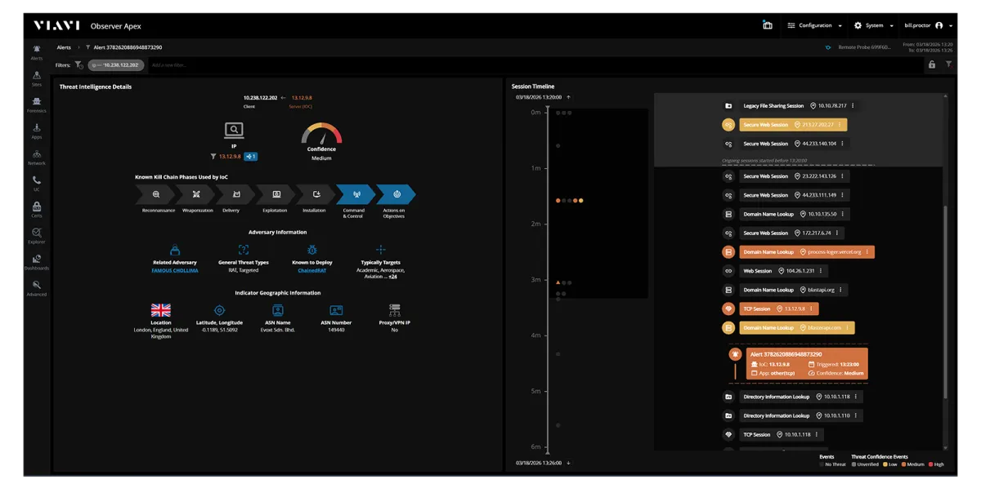Open the System dropdown menu

873,25
